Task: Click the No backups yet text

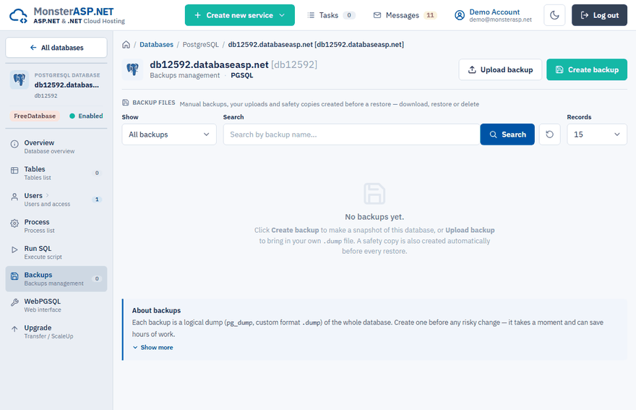Action: 374,217
